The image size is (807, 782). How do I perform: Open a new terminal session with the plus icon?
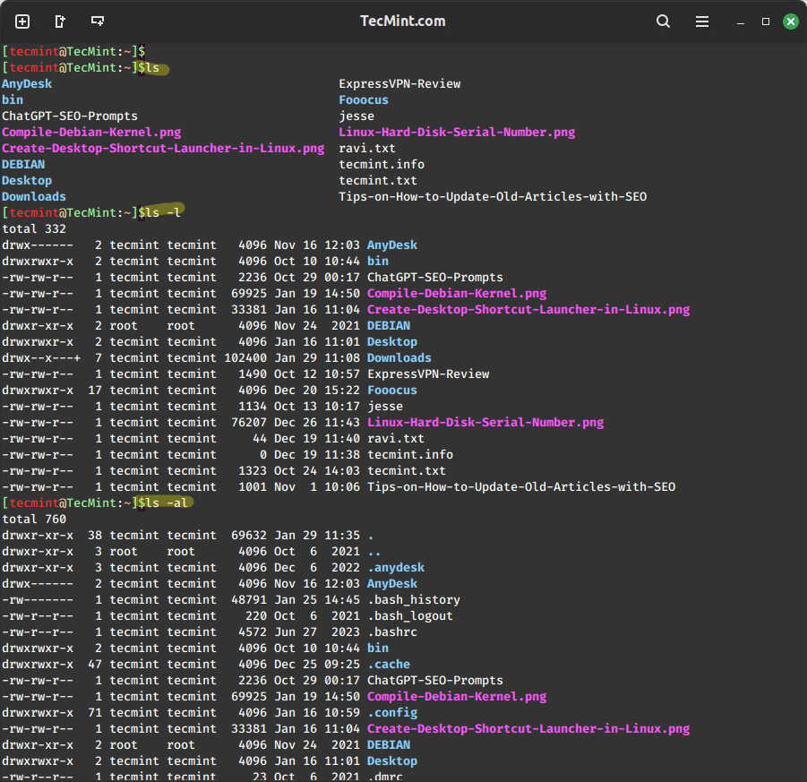pyautogui.click(x=22, y=21)
